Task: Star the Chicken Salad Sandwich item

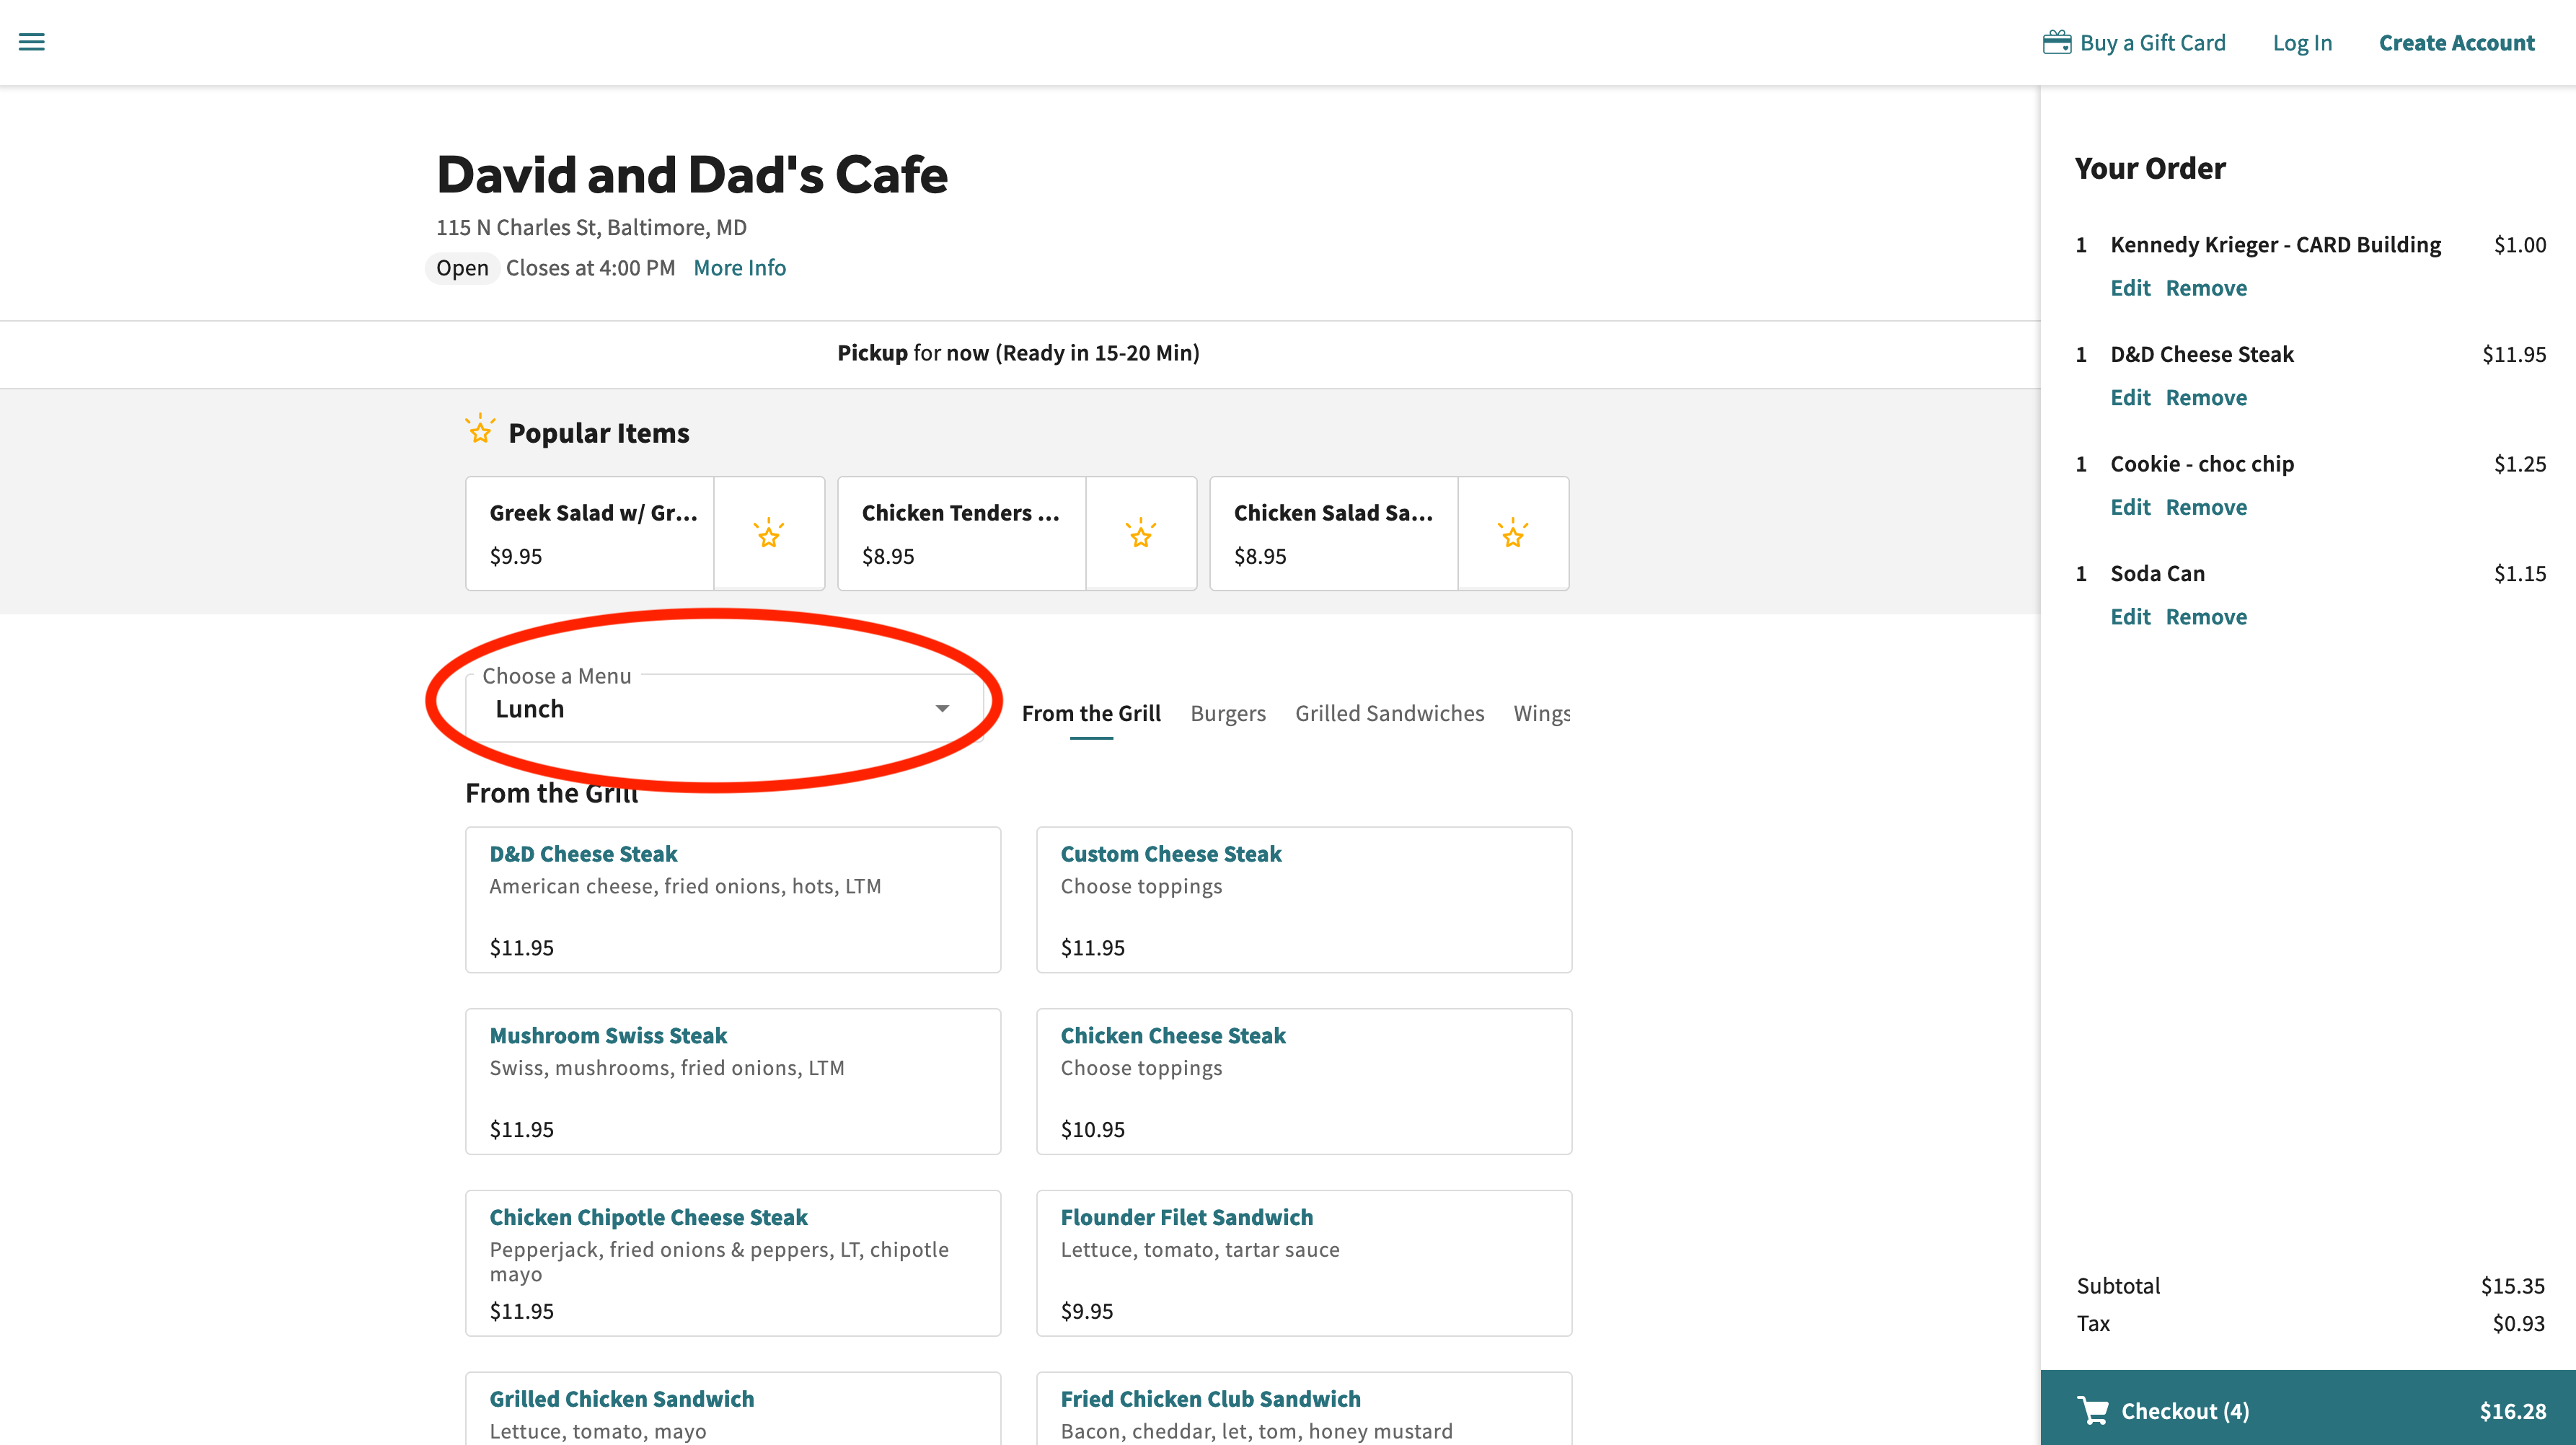Action: click(x=1512, y=534)
